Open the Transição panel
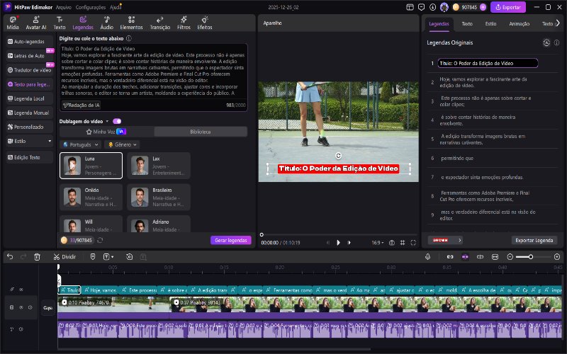The width and height of the screenshot is (567, 354). (x=160, y=21)
